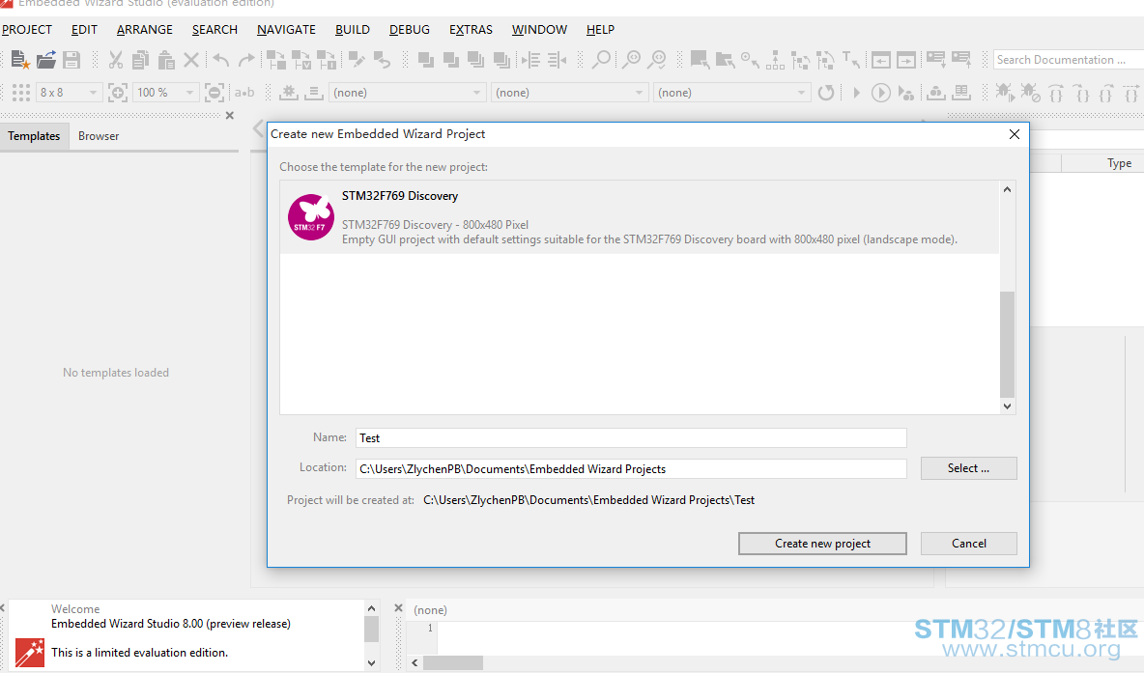The image size is (1144, 673).
Task: Click the magnifier Search icon
Action: (601, 60)
